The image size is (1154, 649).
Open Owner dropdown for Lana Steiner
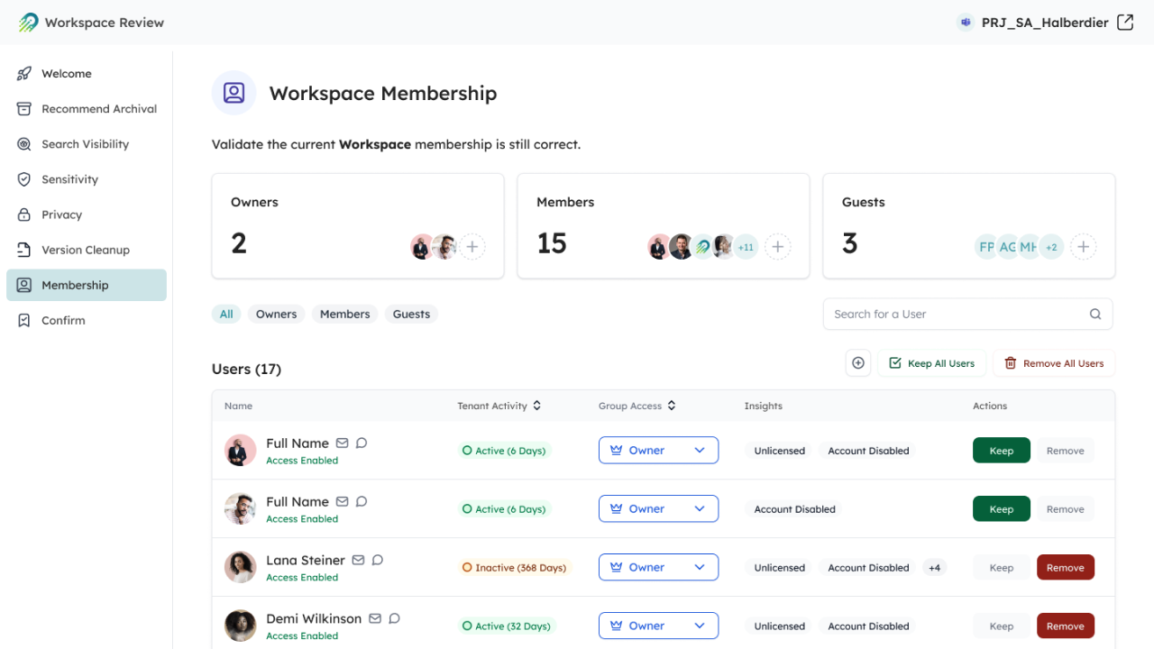click(658, 568)
